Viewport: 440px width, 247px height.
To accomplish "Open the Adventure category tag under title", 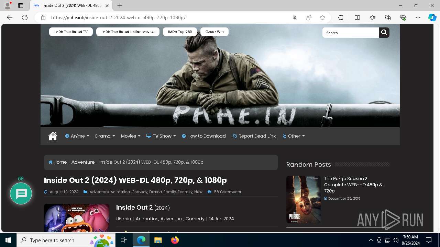I will click(x=99, y=192).
